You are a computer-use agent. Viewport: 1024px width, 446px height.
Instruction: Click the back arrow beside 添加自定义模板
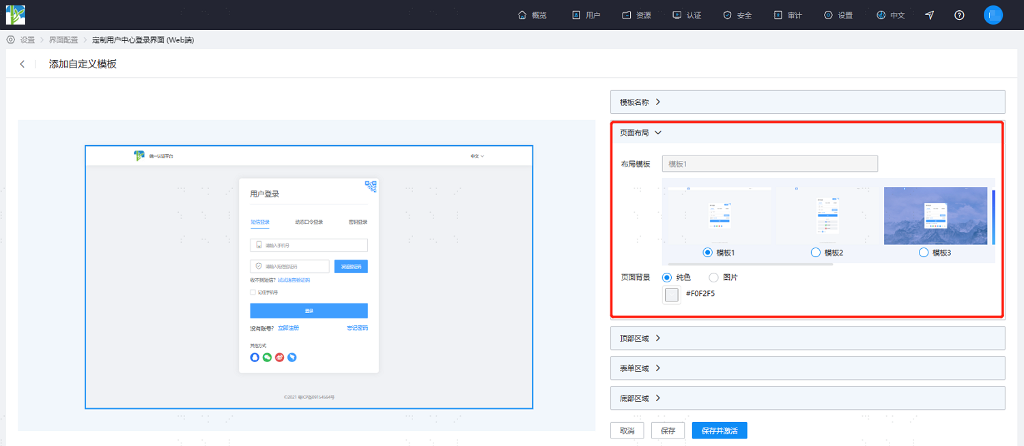click(23, 64)
